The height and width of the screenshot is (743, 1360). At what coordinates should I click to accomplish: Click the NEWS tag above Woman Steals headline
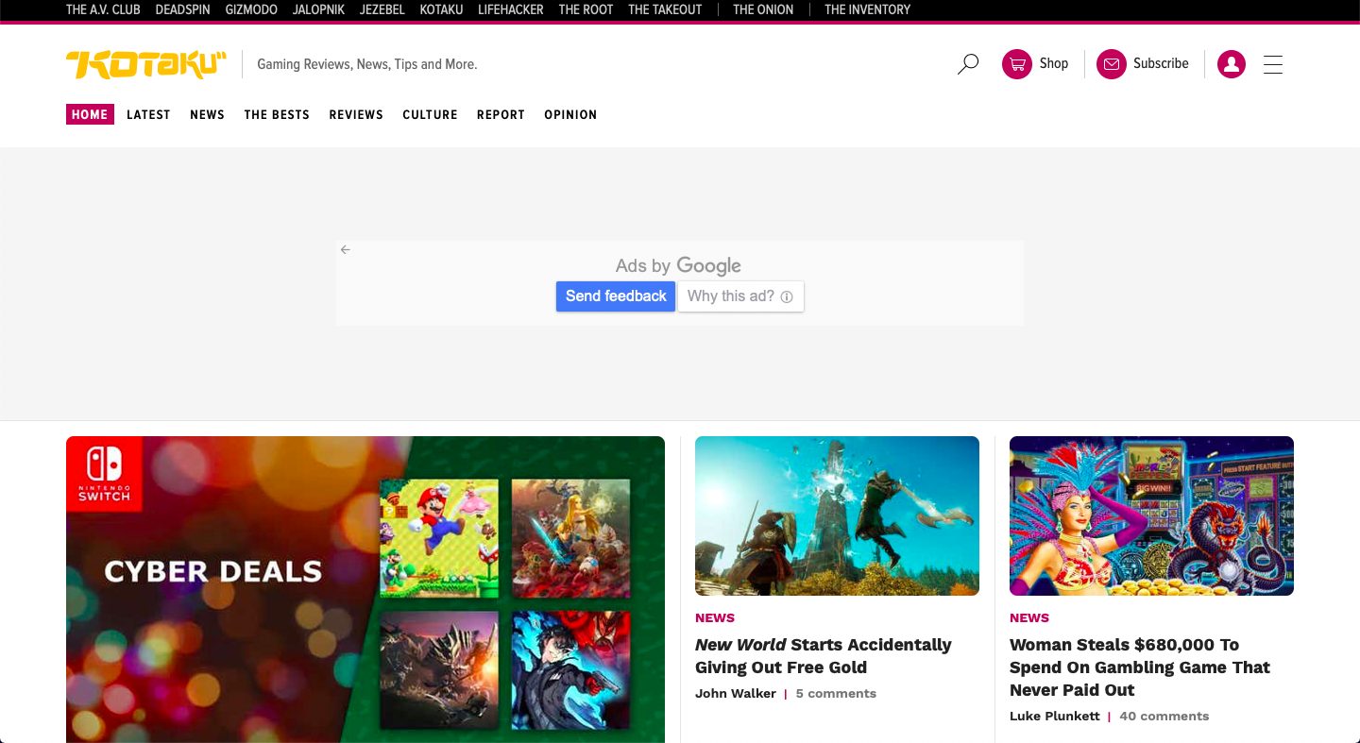point(1029,617)
